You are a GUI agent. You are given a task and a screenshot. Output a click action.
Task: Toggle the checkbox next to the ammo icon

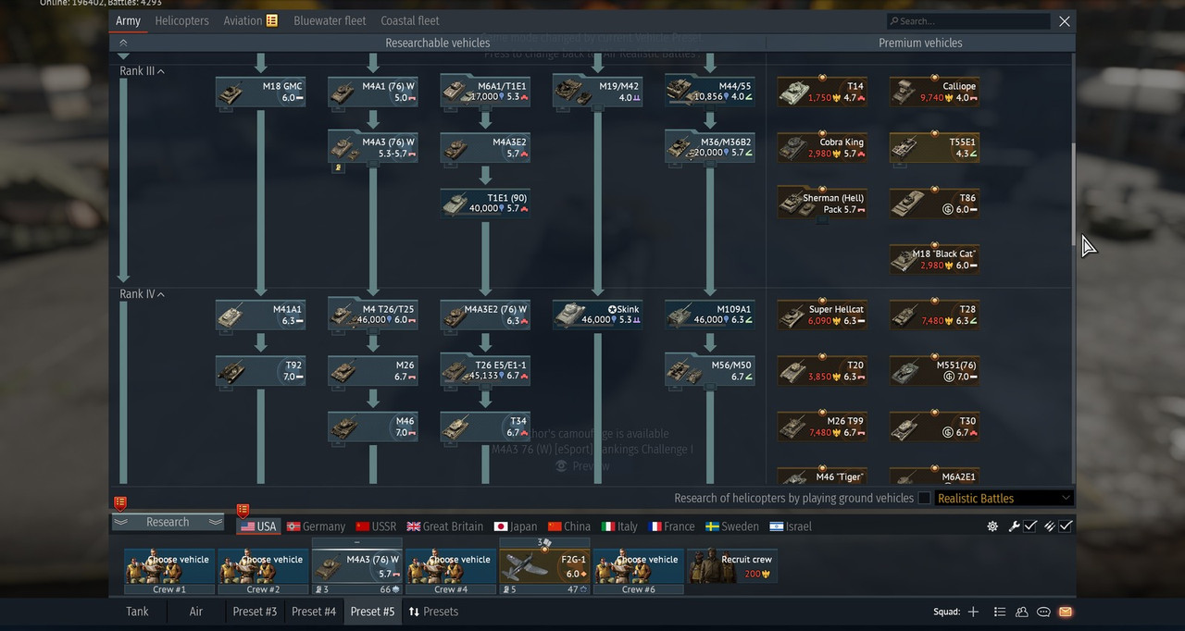(1066, 526)
